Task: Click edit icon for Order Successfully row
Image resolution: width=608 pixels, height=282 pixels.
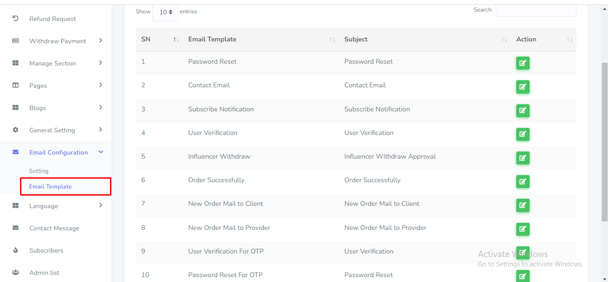Action: coord(522,181)
